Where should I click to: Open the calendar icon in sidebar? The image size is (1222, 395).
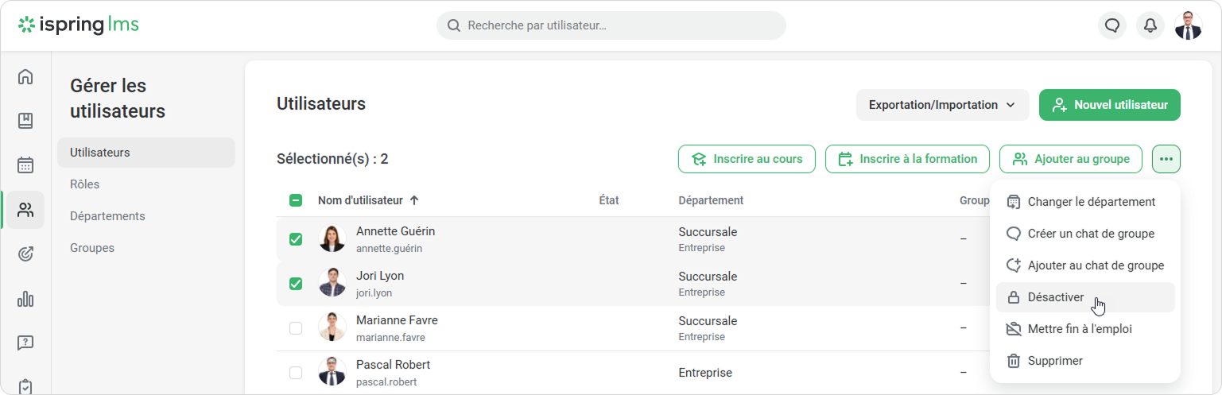(25, 165)
